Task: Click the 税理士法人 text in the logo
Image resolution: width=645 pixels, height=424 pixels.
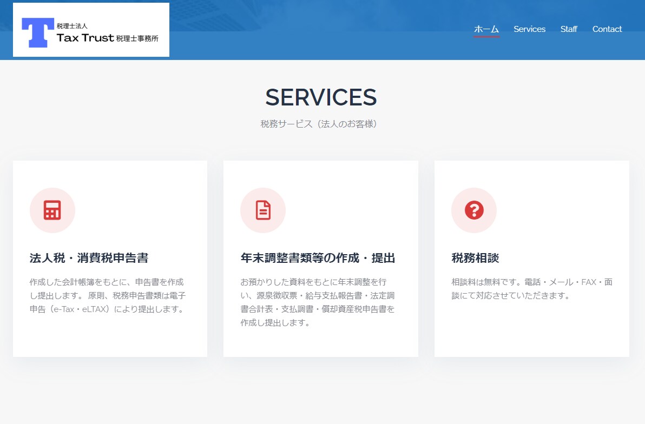Action: [72, 26]
